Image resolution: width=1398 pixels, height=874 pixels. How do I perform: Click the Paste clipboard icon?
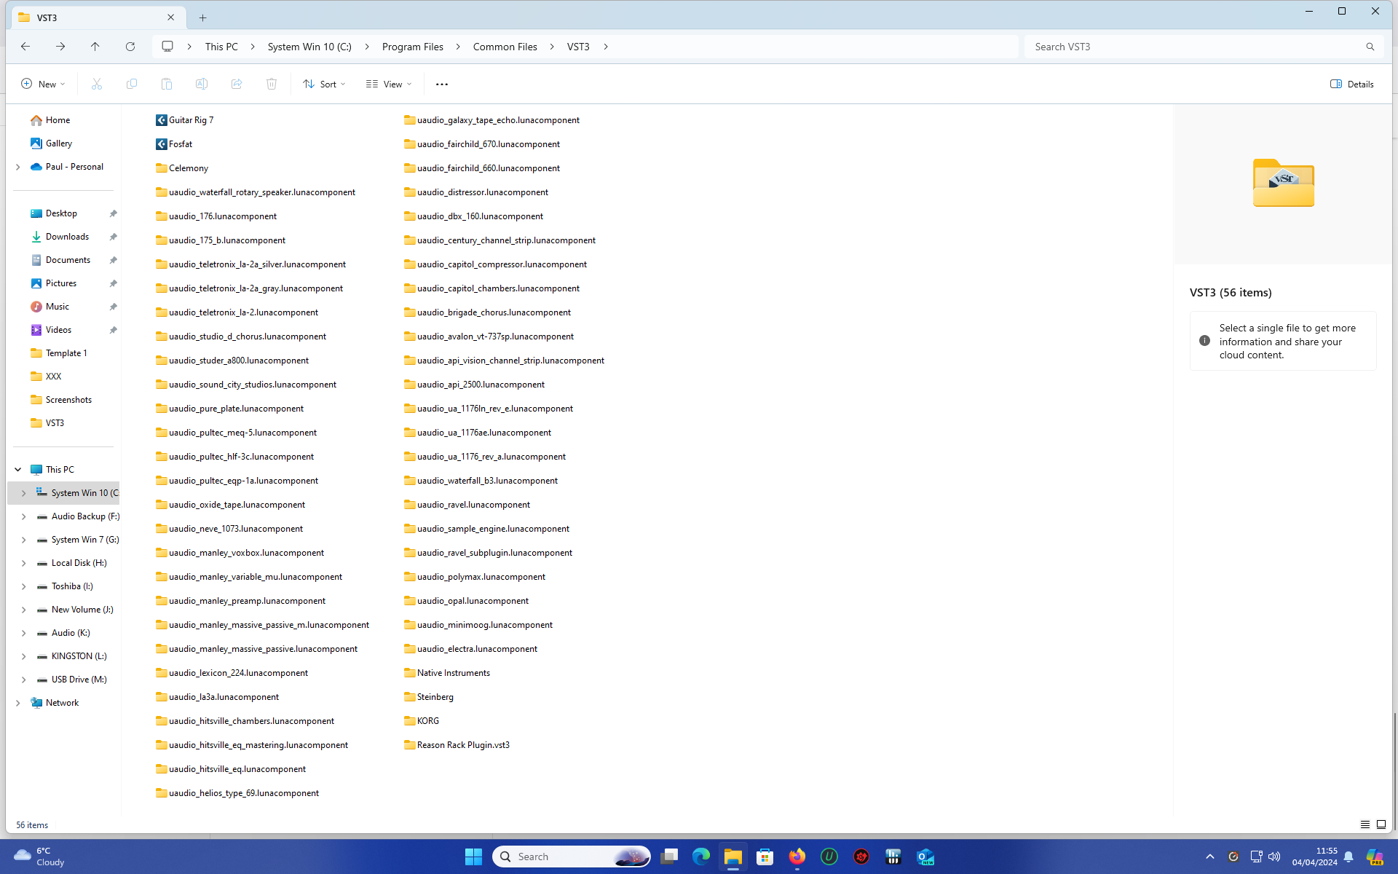pyautogui.click(x=167, y=84)
